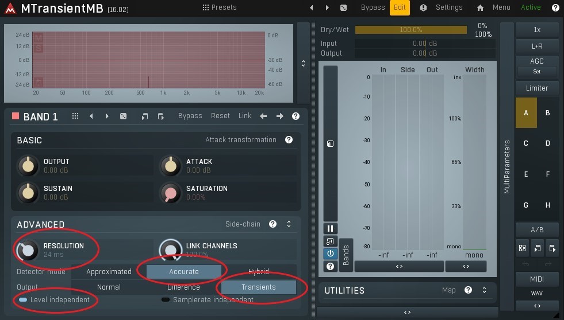Select Hybrid detector mode

[259, 272]
